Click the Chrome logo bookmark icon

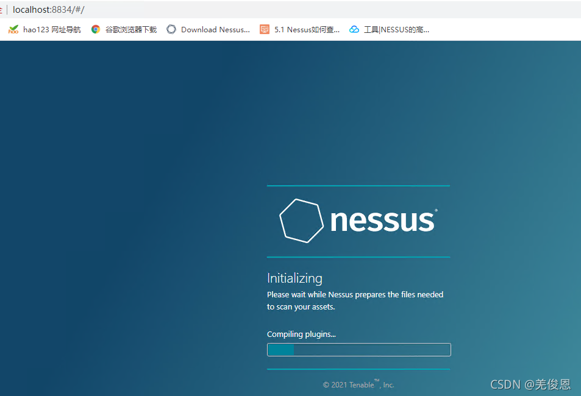96,29
